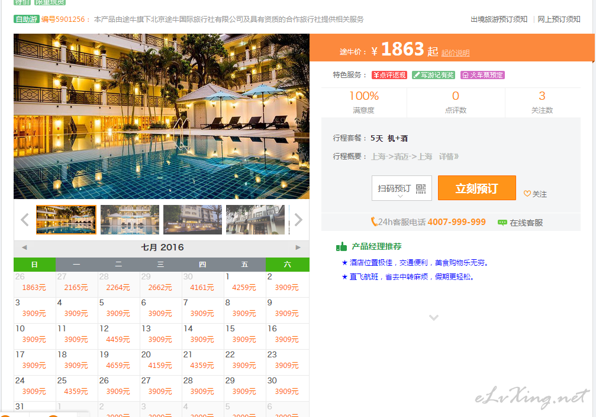This screenshot has height=417, width=596.
Task: Open 在线客服 online chat
Action: point(521,223)
